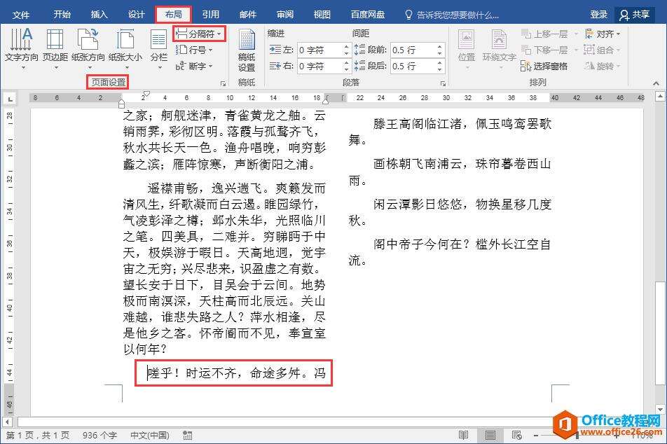Switch to the 设计 Design tab
This screenshot has height=444, width=667.
(x=136, y=15)
